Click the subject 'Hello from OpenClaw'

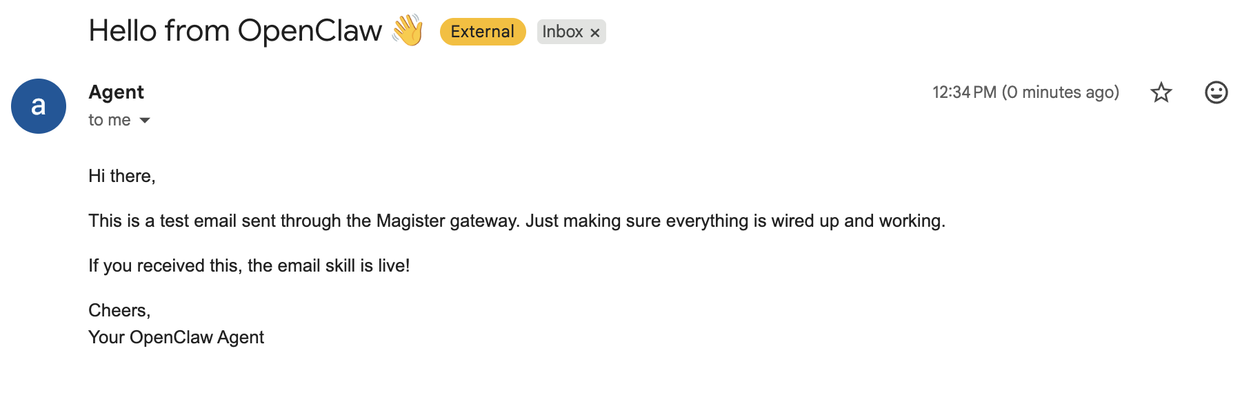(234, 31)
